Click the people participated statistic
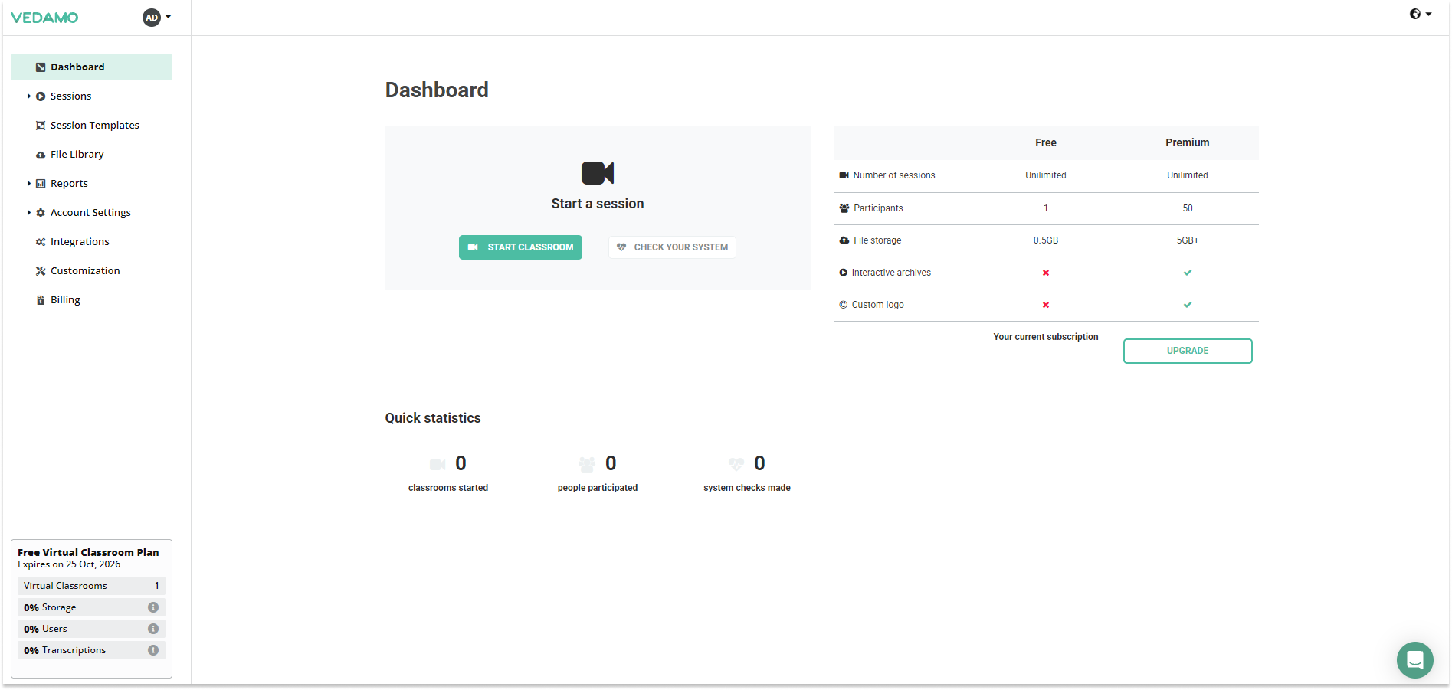Screen dimensions: 1452x690 [x=598, y=474]
